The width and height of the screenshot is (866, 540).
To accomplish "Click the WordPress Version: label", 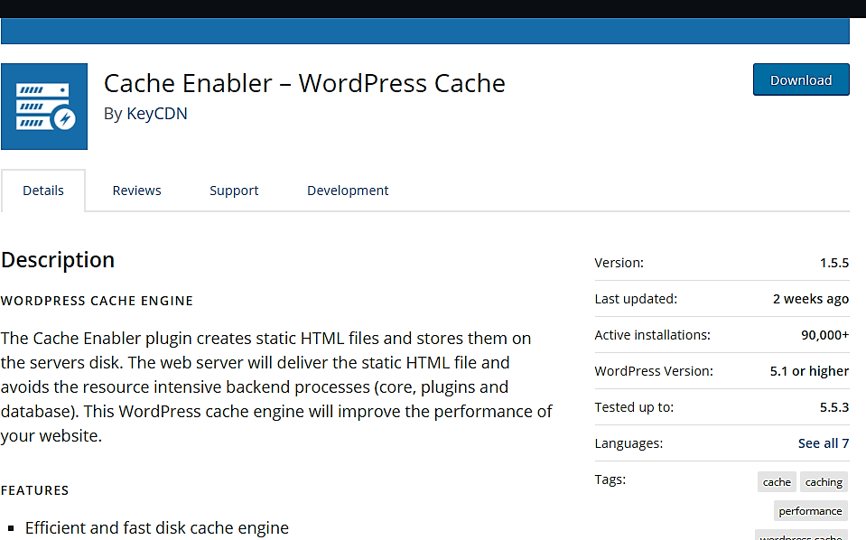I will (x=654, y=371).
